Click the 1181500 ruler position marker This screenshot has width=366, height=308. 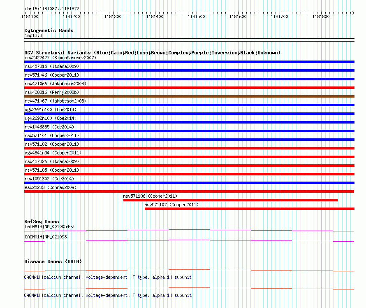[196, 16]
